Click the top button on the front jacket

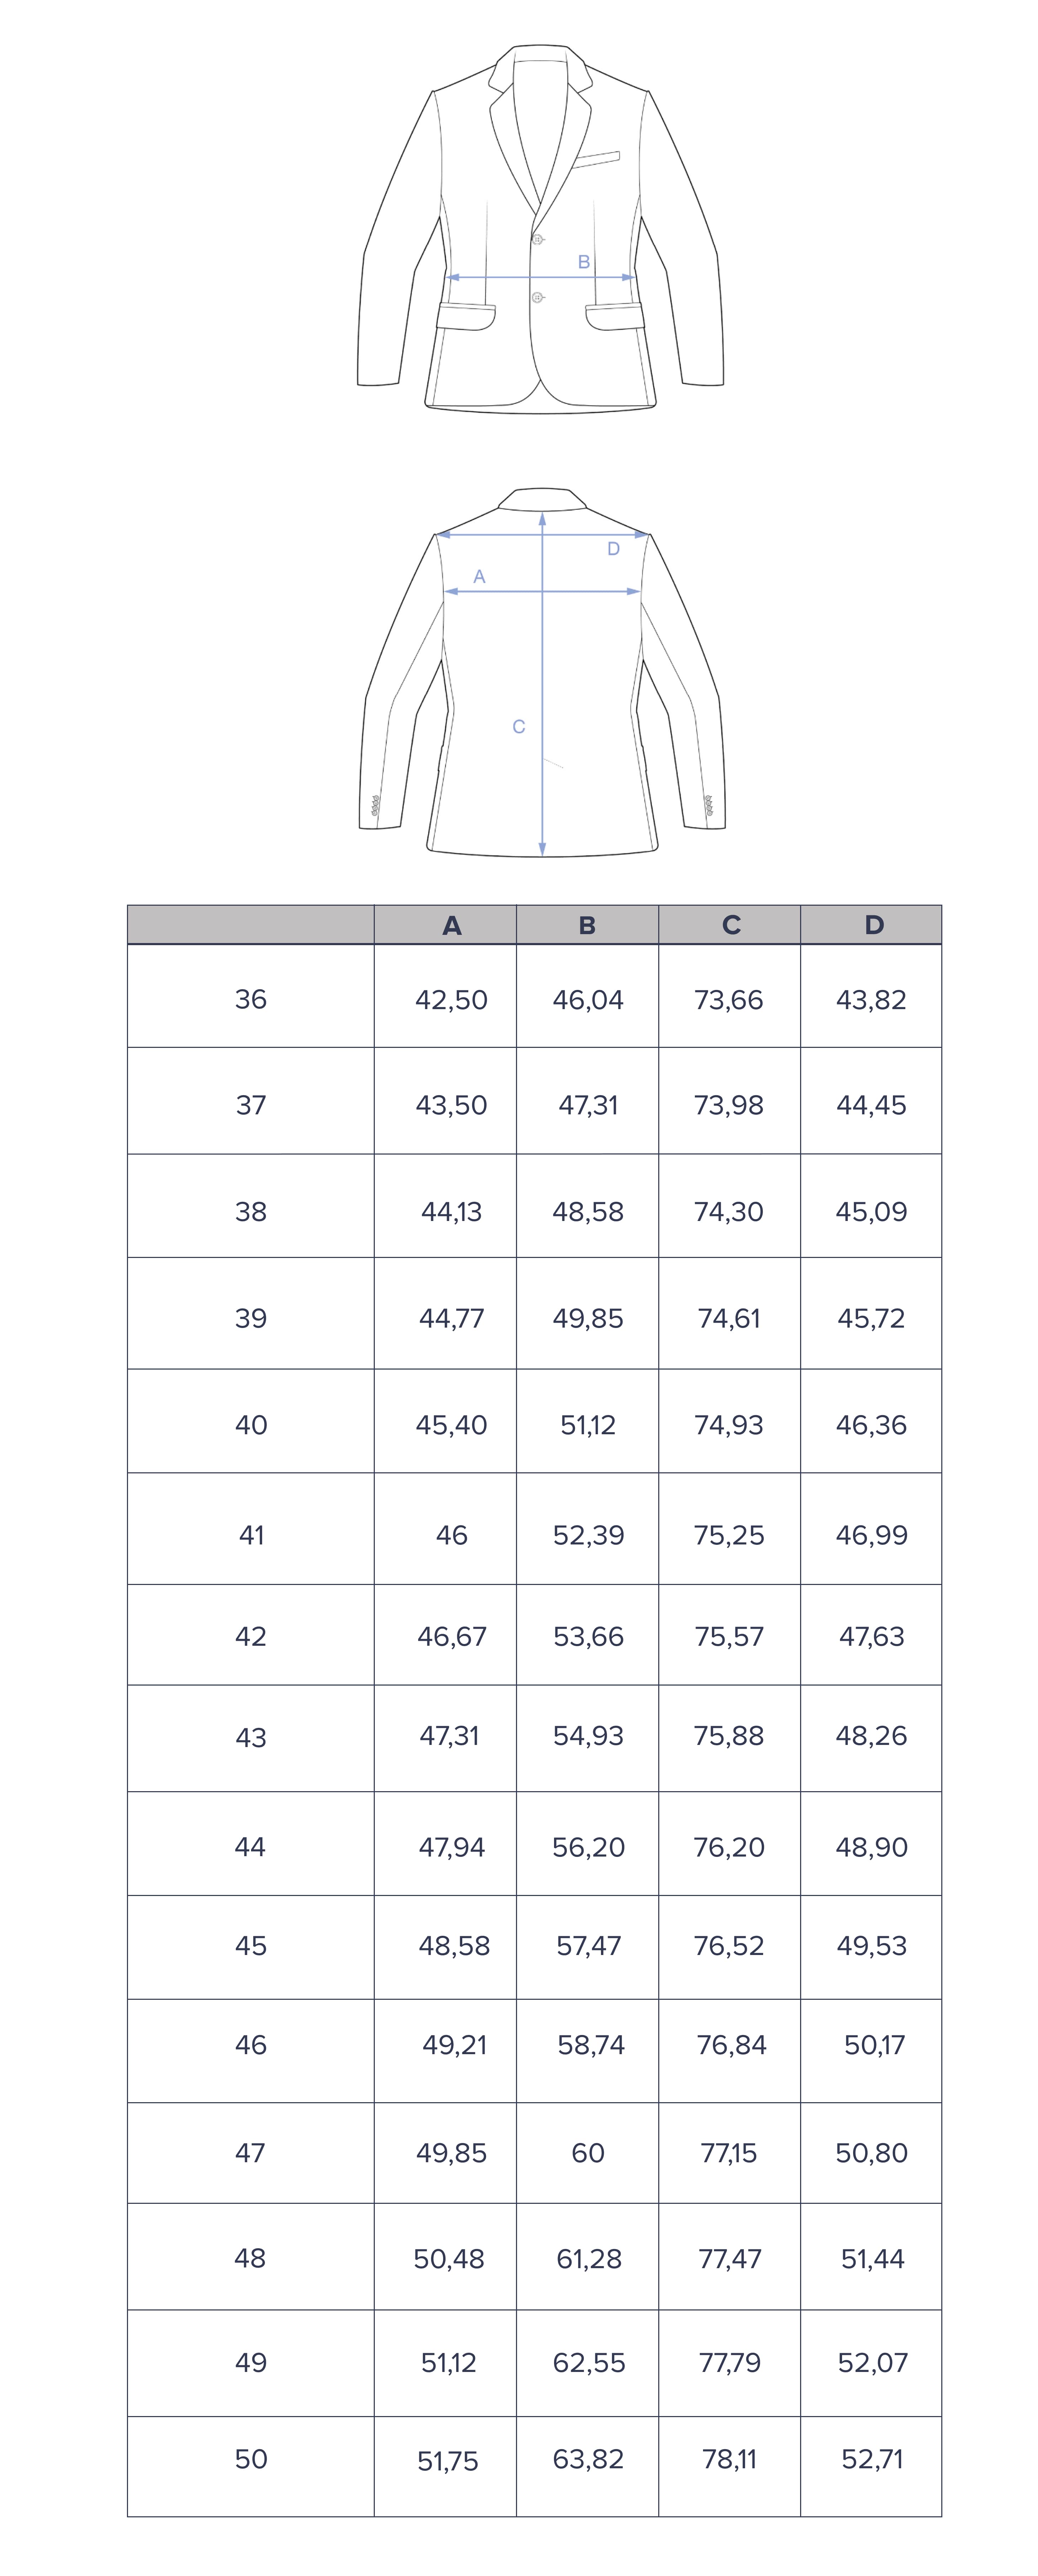537,240
